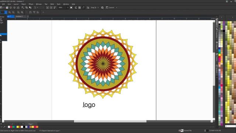
Task: Open the Effects menu
Action: [x=31, y=4]
